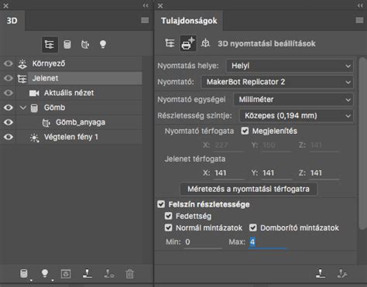Hide the Gömb_anyaga material
This screenshot has width=367, height=287.
click(9, 122)
